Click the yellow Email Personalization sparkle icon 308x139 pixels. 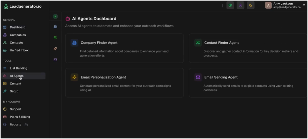pos(74,77)
